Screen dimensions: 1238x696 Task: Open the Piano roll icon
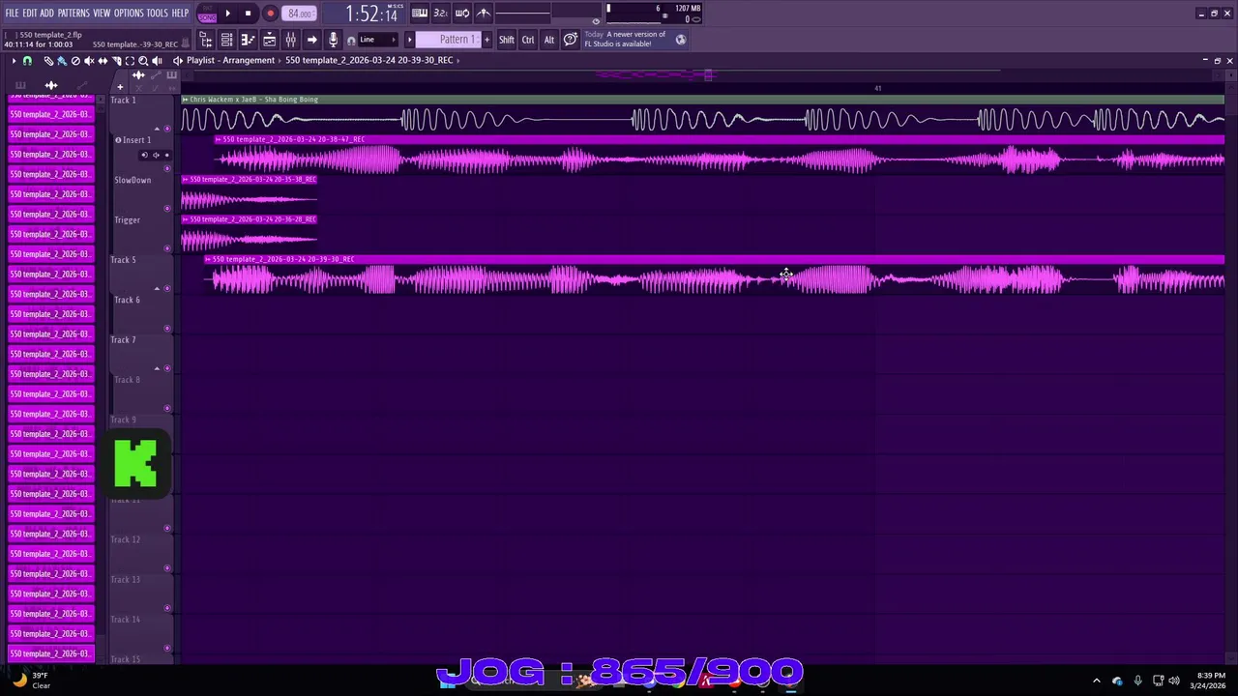tap(248, 40)
